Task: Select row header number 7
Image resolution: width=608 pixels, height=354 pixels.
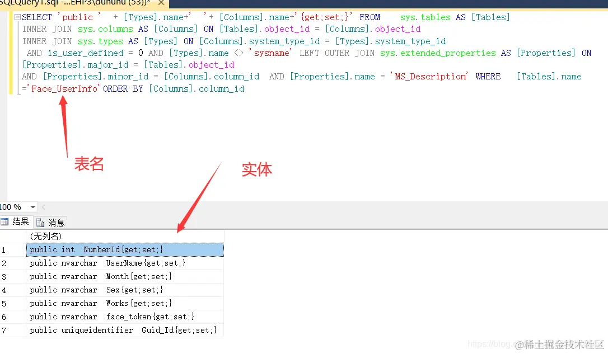Action: pos(13,331)
